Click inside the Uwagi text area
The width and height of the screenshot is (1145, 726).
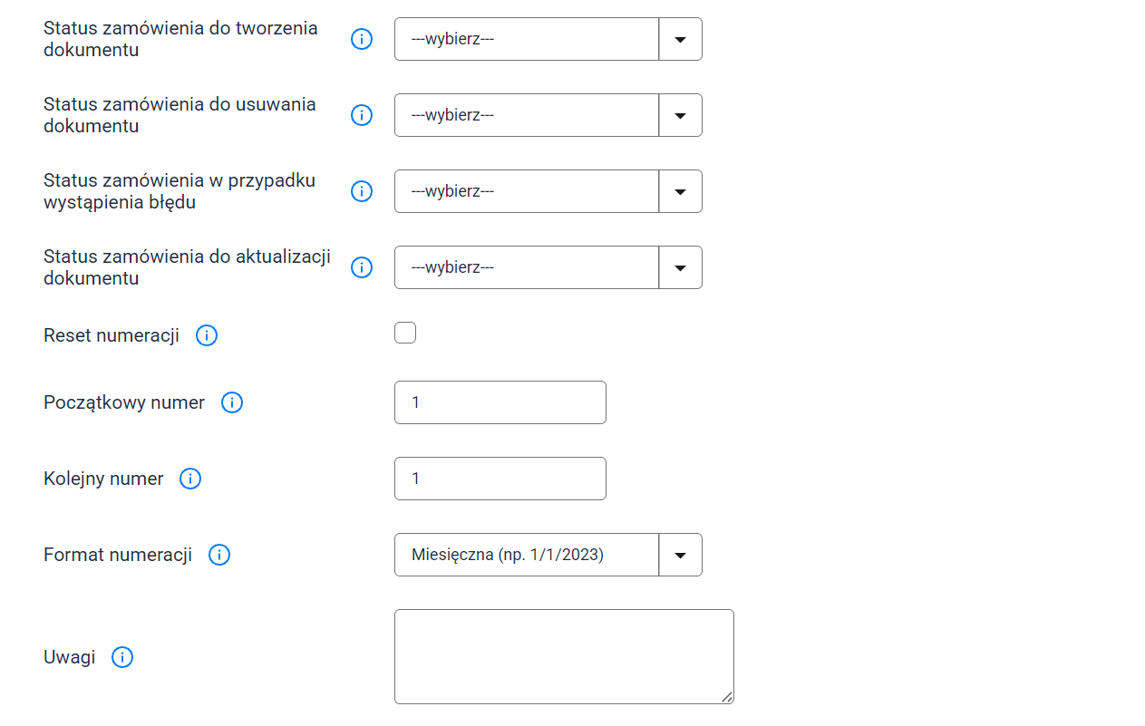[x=564, y=656]
